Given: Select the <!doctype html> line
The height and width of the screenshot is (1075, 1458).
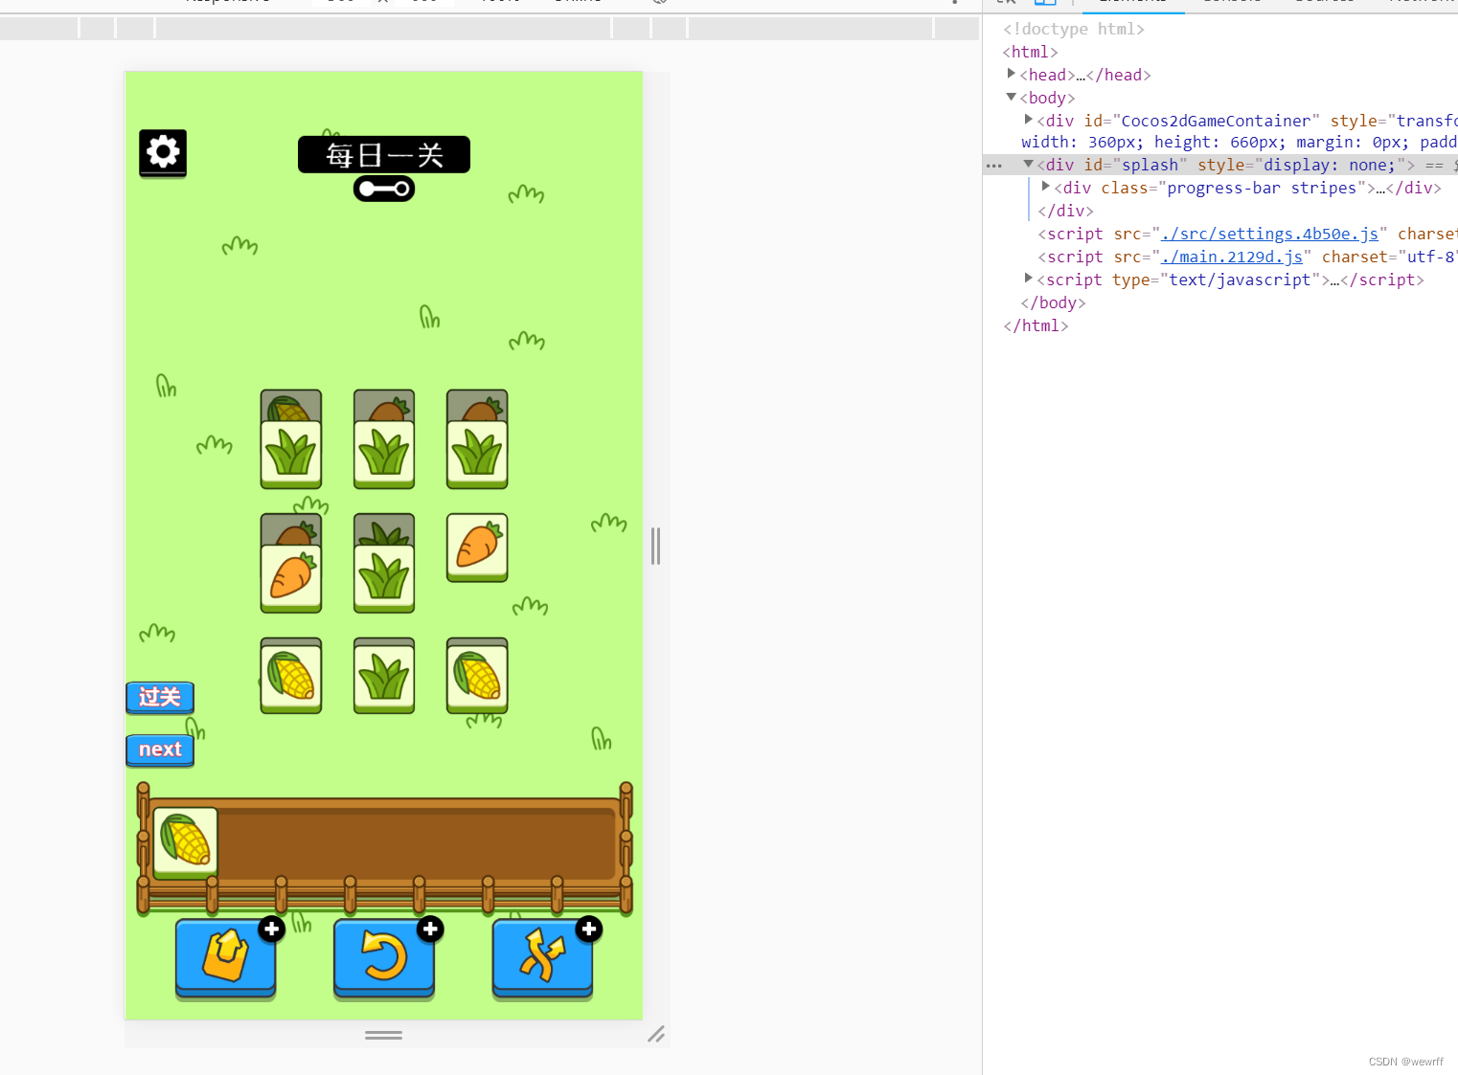Looking at the screenshot, I should click(x=1074, y=29).
